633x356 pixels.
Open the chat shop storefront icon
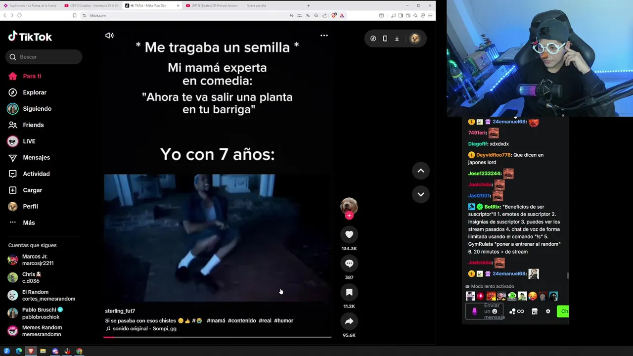tap(535, 311)
